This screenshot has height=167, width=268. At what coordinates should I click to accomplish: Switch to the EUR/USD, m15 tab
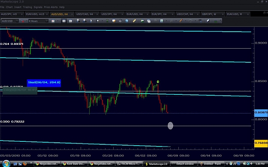[x=37, y=14]
